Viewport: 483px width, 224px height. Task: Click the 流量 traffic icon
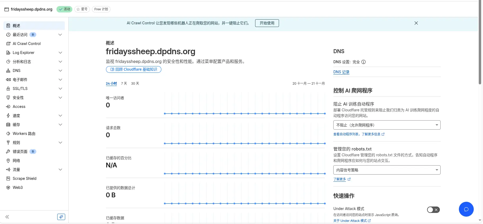coord(8,170)
